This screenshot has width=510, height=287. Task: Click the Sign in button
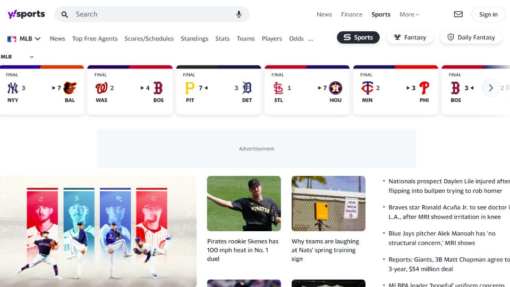(x=488, y=14)
